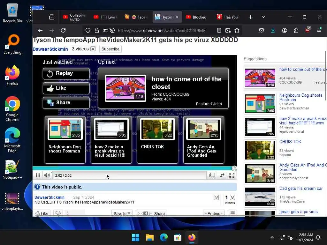Click the Share button in end screen
Image resolution: width=327 pixels, height=245 pixels.
pos(66,103)
